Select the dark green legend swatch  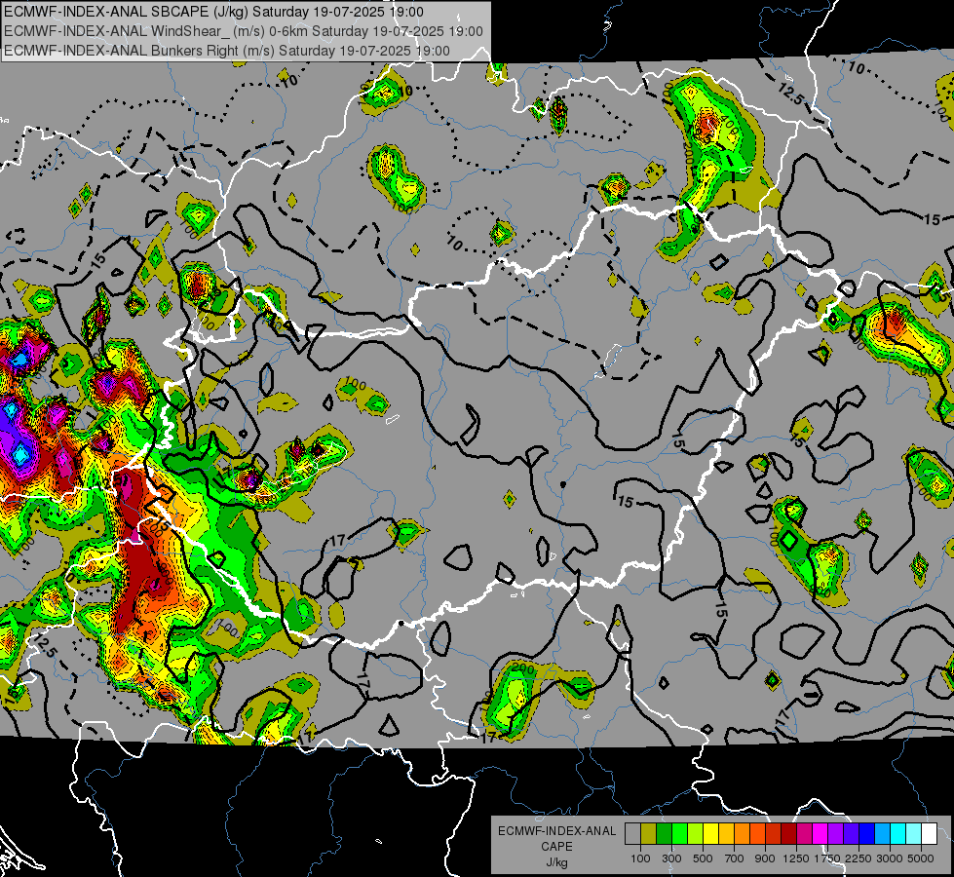coord(664,833)
